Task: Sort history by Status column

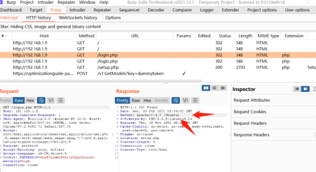Action: 225,36
